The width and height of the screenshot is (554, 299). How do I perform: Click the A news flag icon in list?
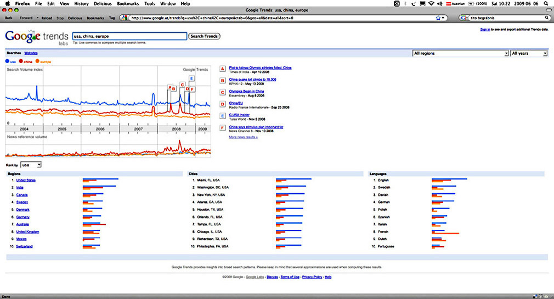(223, 69)
